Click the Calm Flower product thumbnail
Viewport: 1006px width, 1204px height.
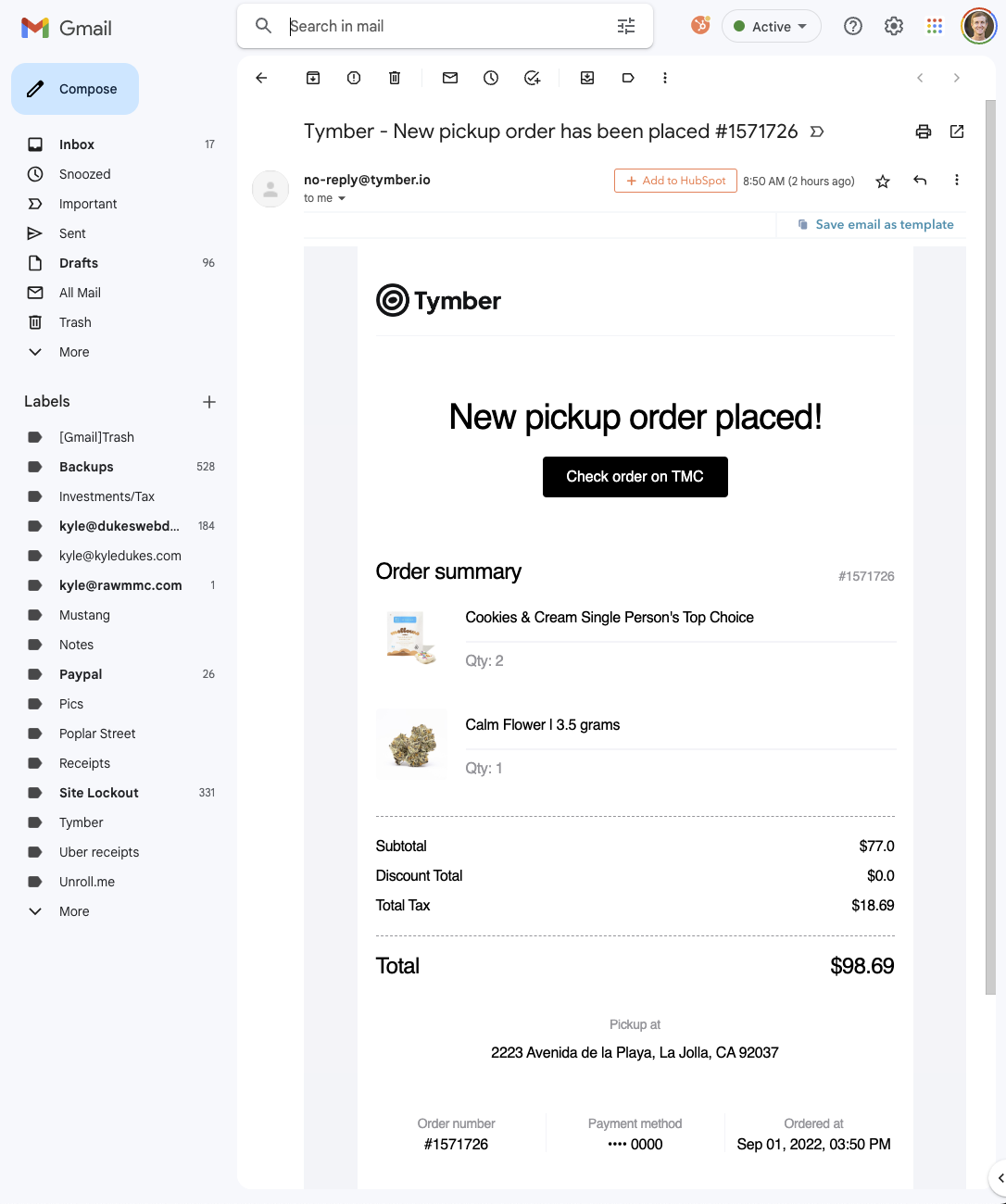coord(411,744)
